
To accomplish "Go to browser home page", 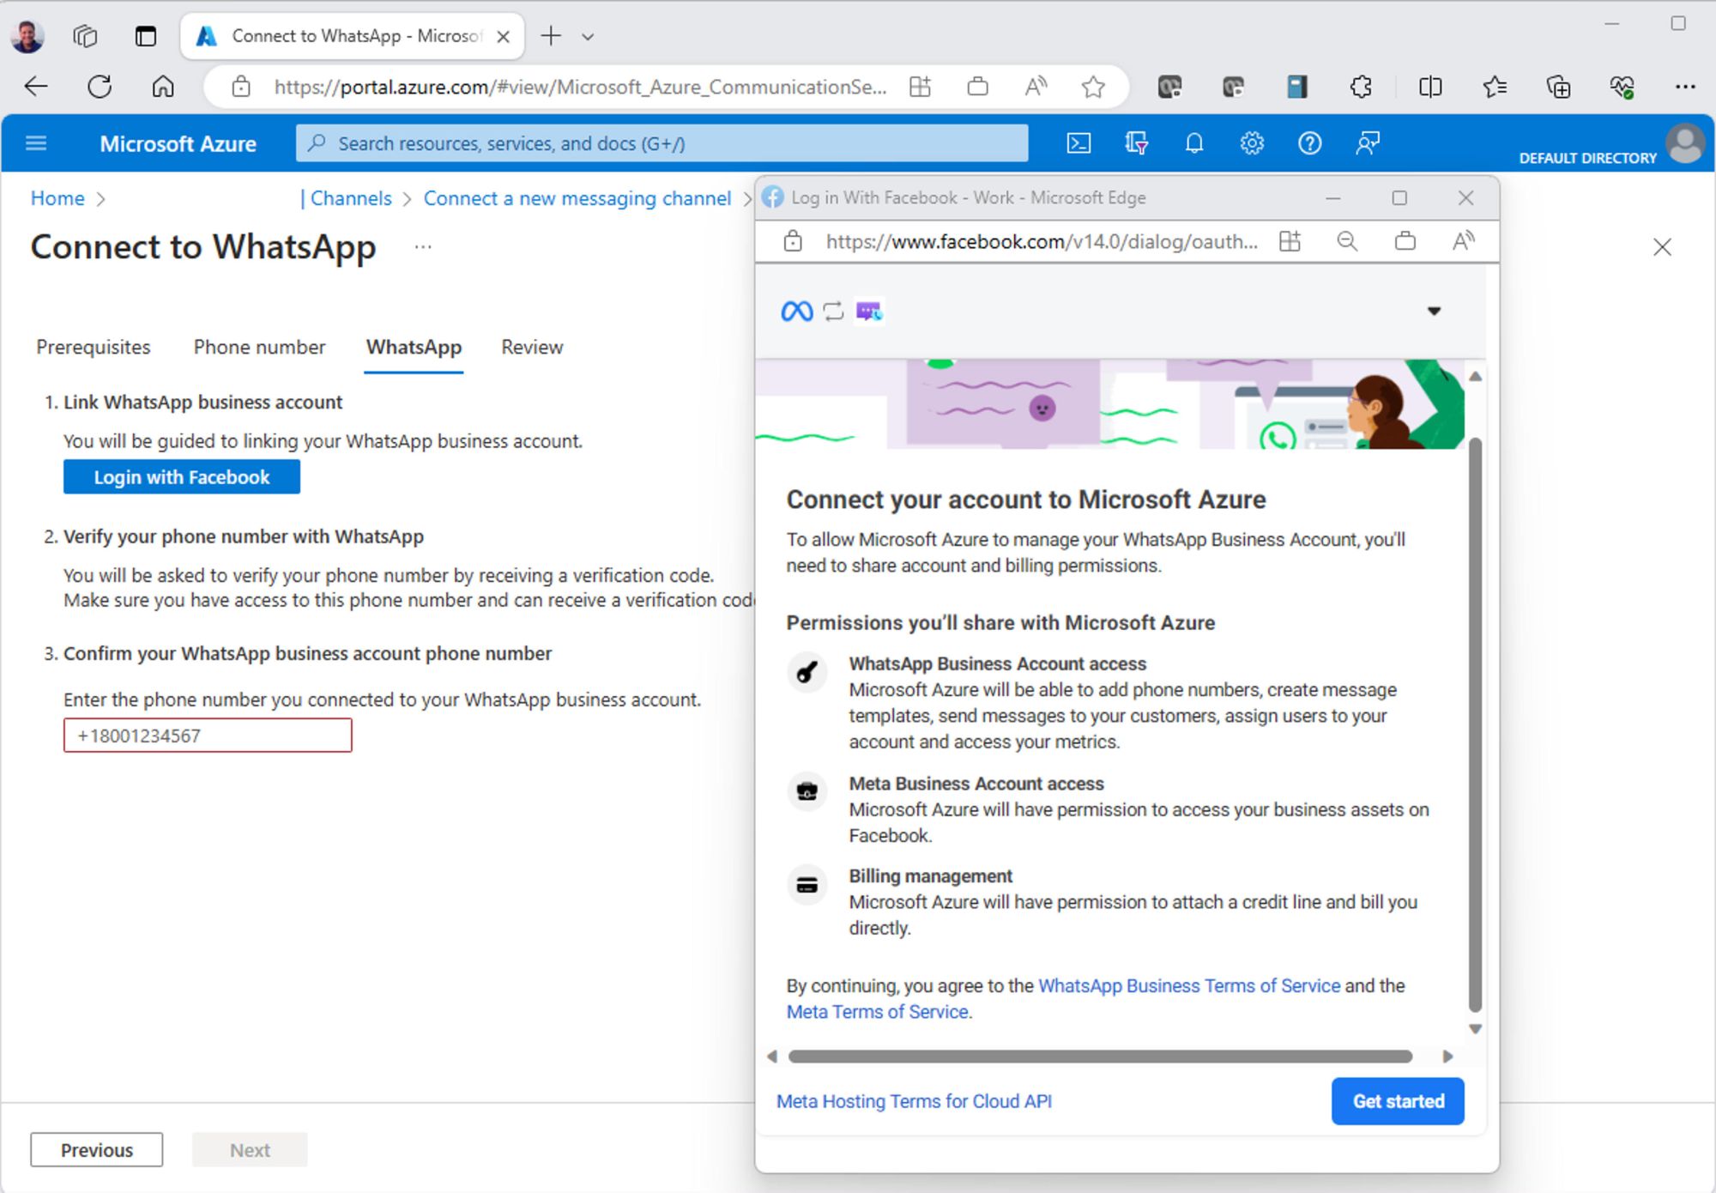I will coord(163,87).
